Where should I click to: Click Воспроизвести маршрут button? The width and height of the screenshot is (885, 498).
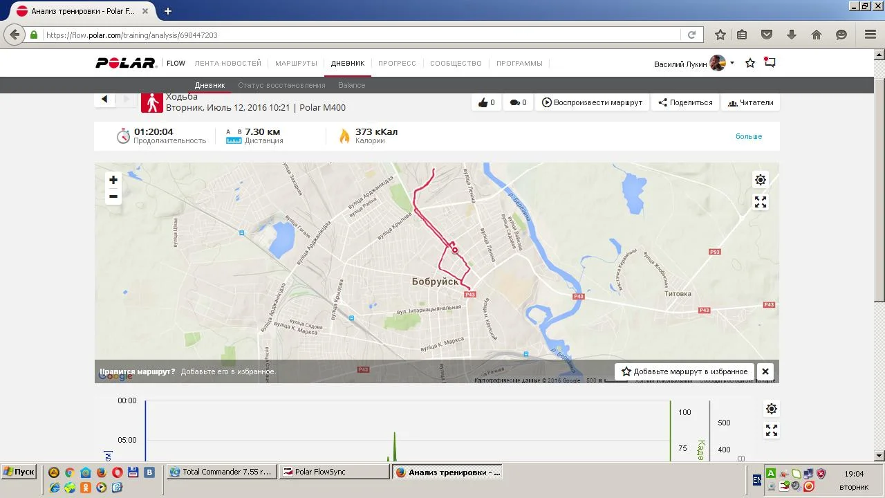click(x=593, y=102)
